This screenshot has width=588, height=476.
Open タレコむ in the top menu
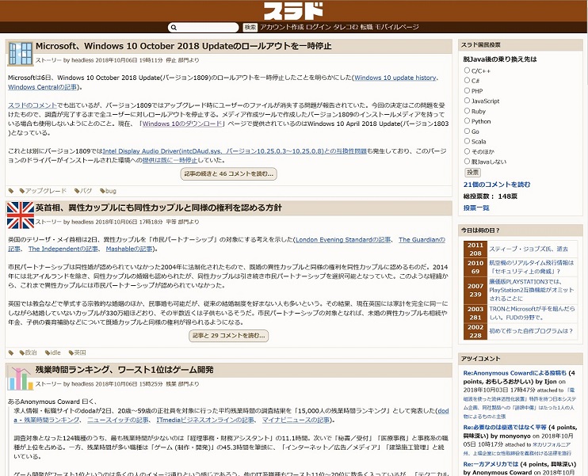[x=346, y=27]
